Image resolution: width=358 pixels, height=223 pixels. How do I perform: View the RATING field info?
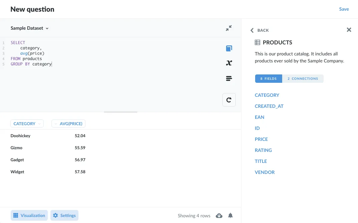[263, 150]
